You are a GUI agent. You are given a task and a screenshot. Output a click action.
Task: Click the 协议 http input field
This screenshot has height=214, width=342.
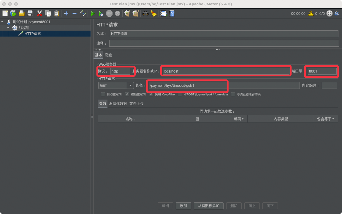[120, 71]
